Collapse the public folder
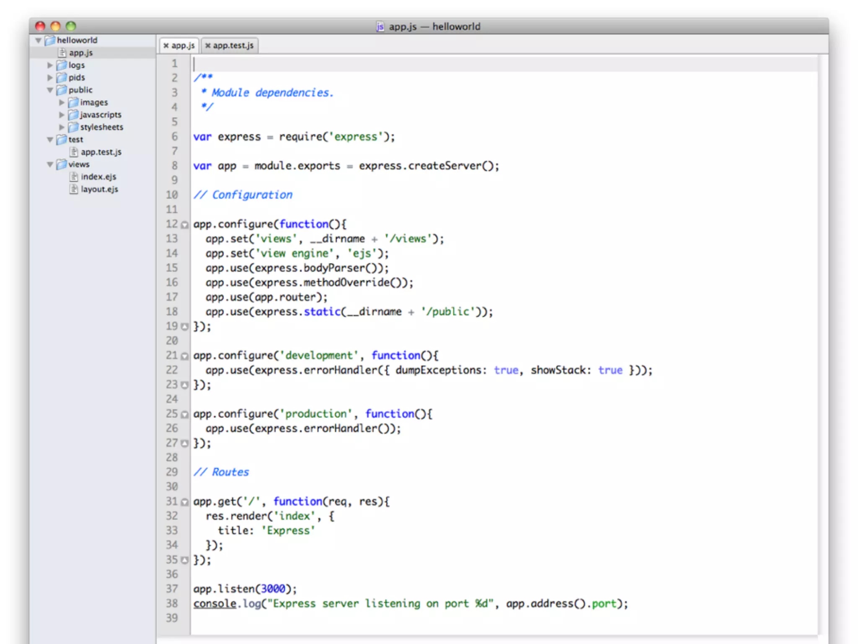 pyautogui.click(x=50, y=90)
